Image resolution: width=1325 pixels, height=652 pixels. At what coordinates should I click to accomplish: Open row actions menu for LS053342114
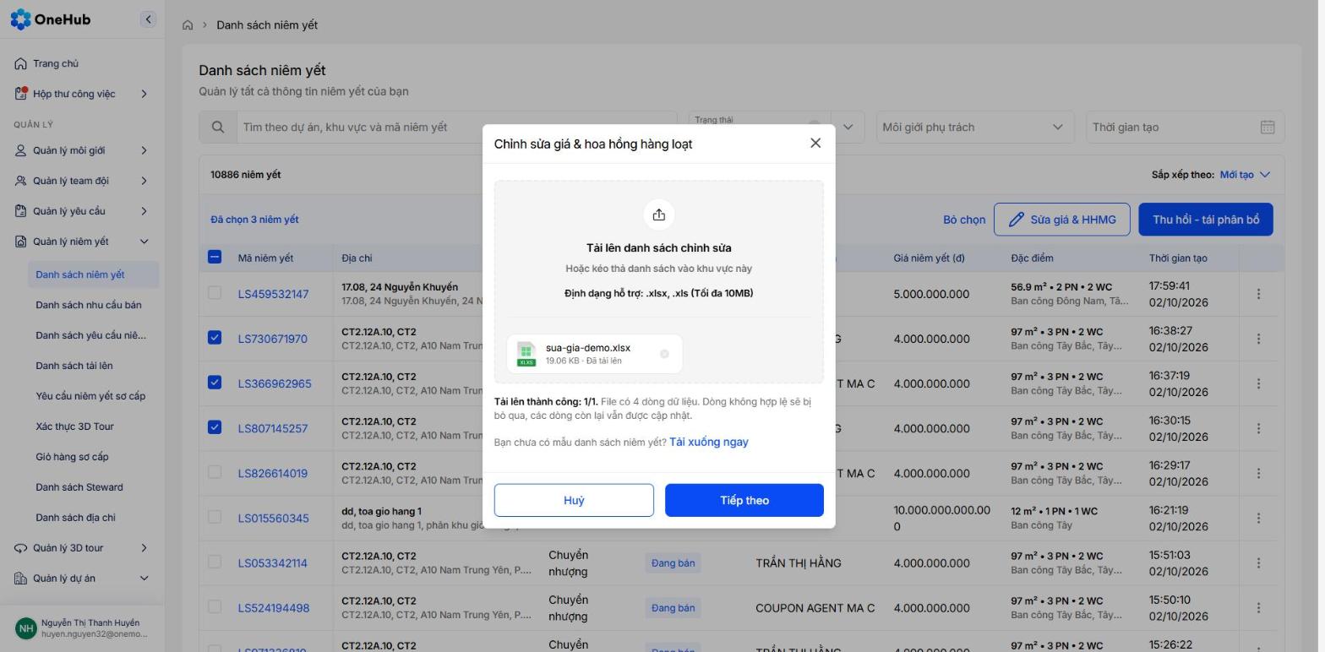coord(1258,562)
